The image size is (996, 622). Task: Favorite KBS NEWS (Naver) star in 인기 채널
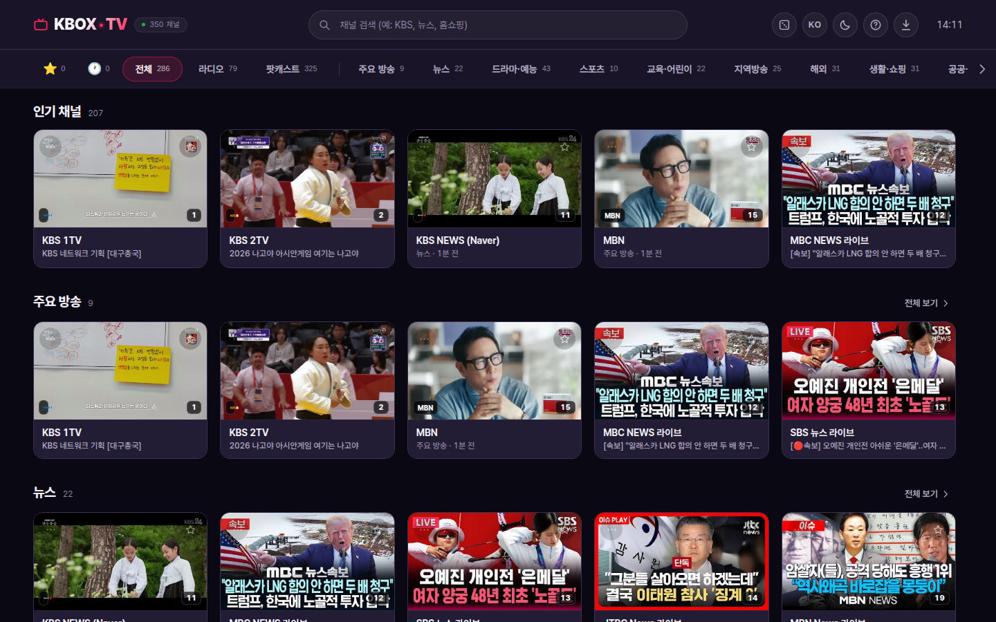565,147
